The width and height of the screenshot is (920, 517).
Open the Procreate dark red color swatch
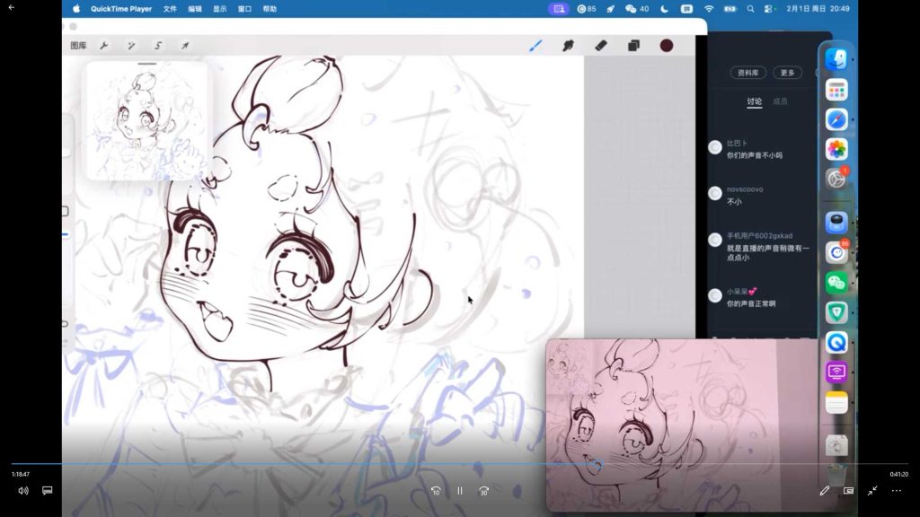click(x=667, y=46)
